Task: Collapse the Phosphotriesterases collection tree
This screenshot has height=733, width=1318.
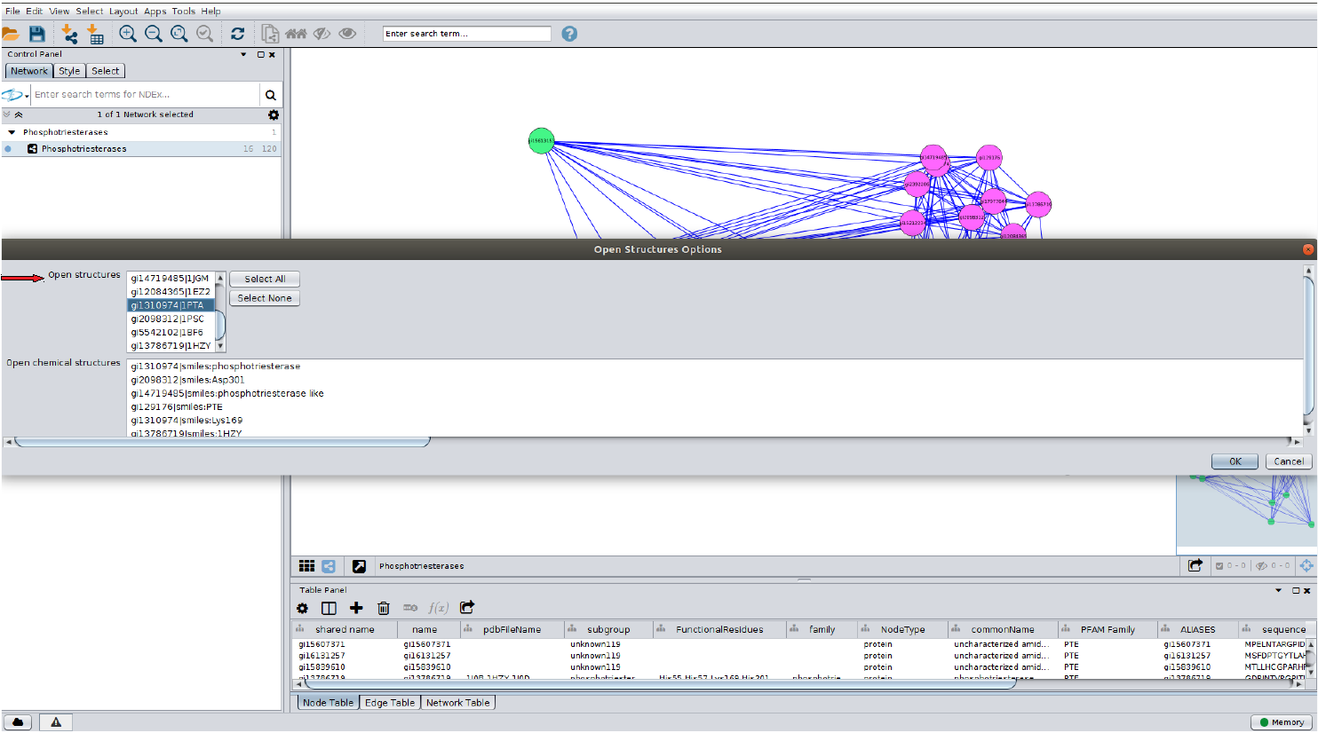Action: [x=12, y=132]
